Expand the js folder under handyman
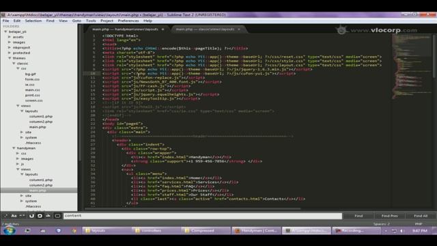Viewport: 437px width, 246px height. pyautogui.click(x=18, y=164)
